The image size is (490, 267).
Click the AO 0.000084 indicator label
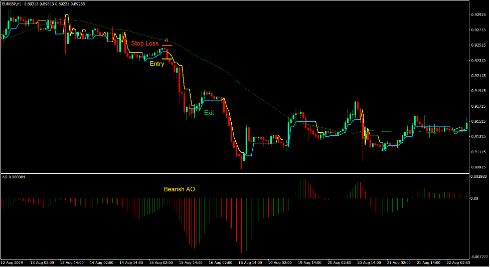coord(14,177)
